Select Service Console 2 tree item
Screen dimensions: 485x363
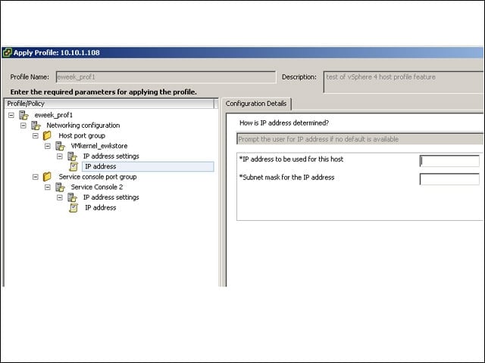pos(97,187)
